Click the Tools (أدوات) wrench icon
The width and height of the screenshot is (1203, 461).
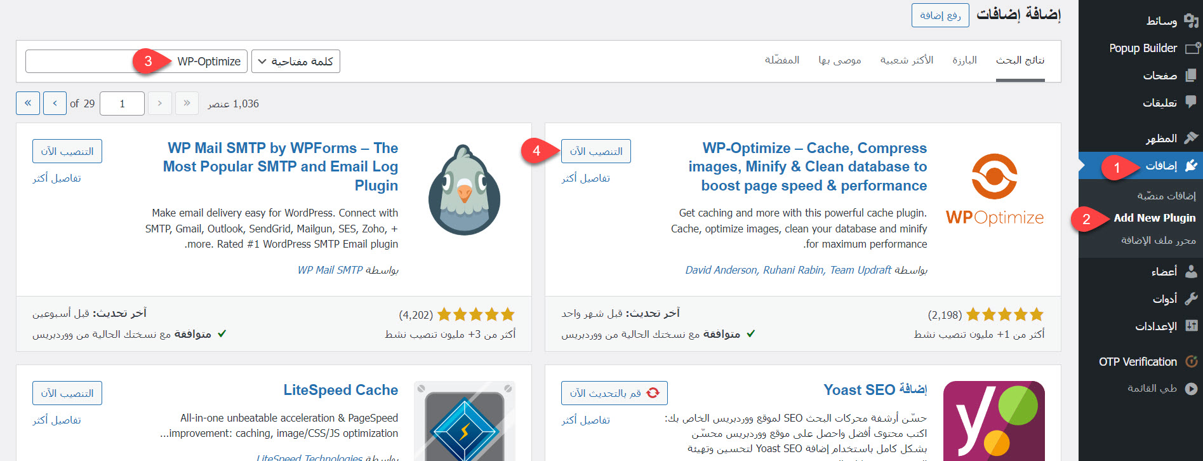click(x=1192, y=299)
